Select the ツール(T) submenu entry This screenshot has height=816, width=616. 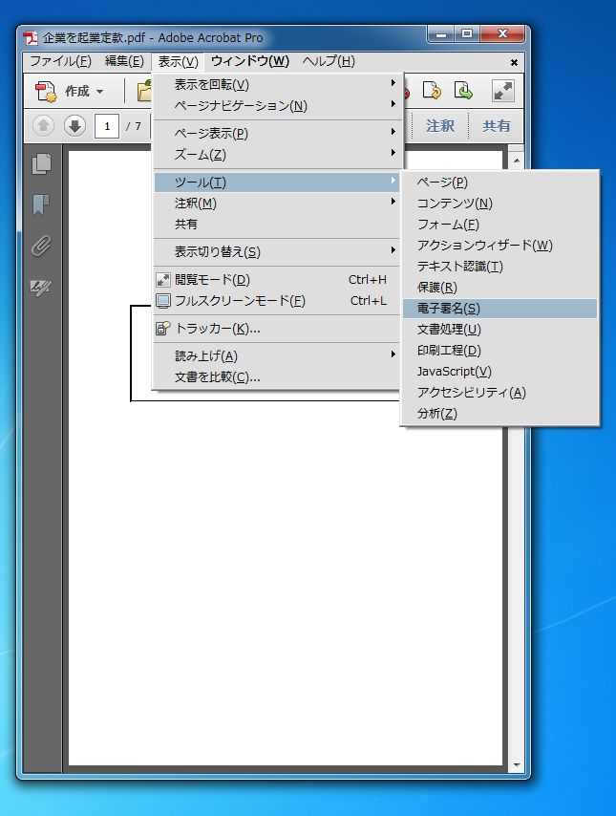[277, 183]
